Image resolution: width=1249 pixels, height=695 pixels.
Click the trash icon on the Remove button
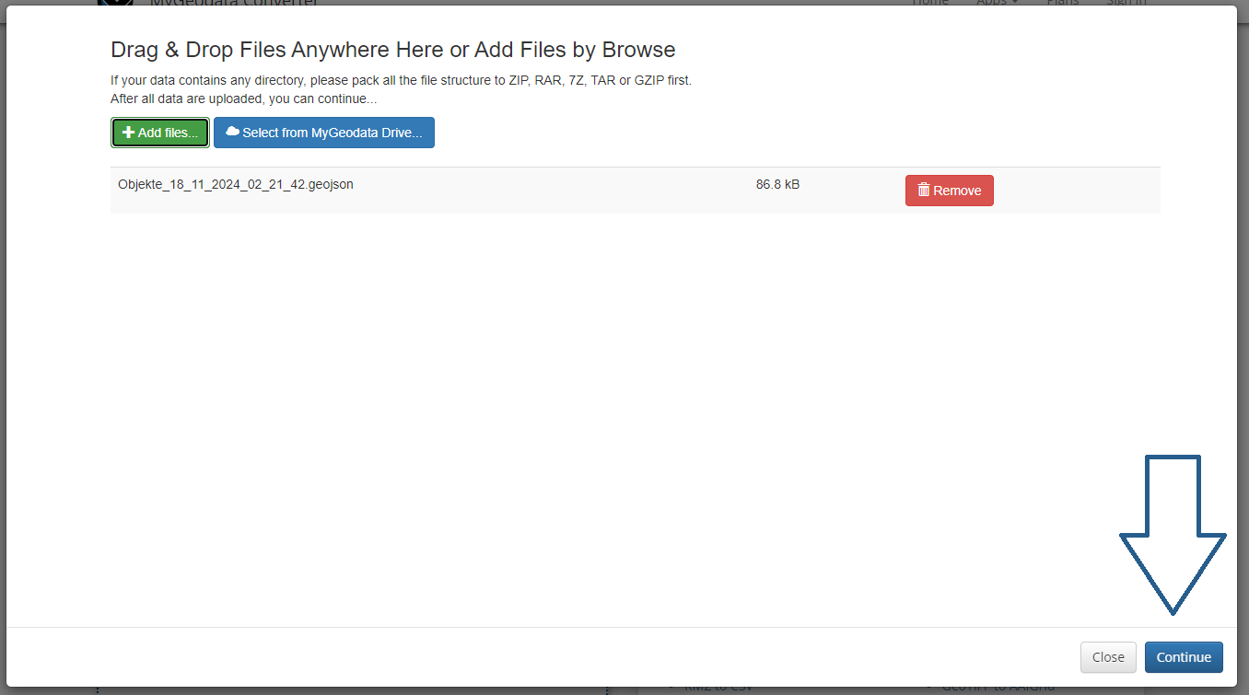pos(924,191)
